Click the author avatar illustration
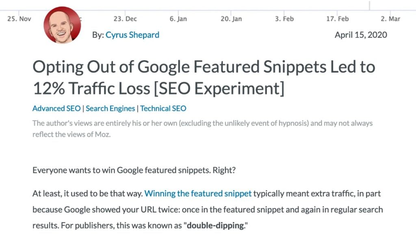416x240 pixels. [x=62, y=25]
